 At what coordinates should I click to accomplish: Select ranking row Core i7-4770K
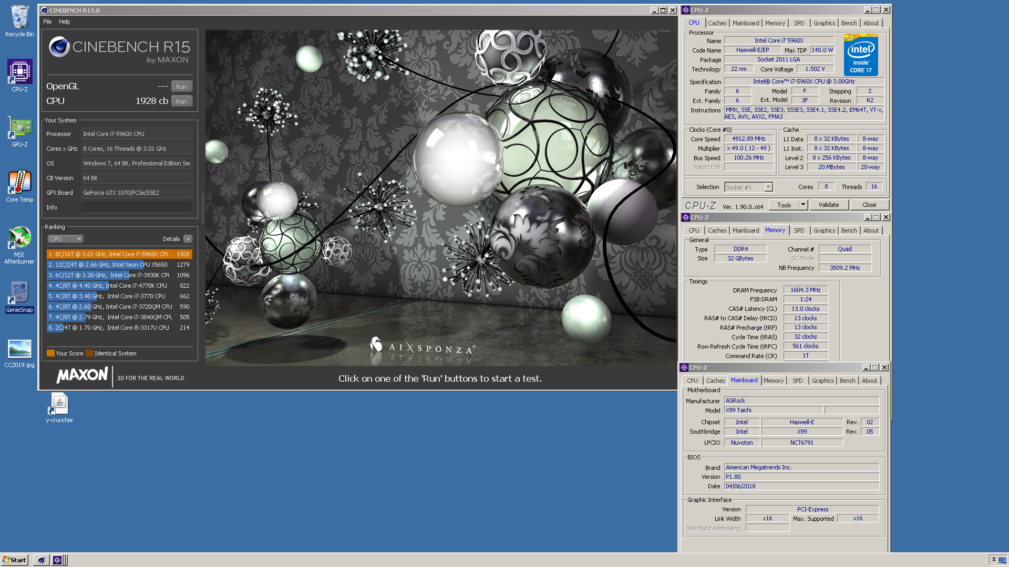click(x=119, y=286)
